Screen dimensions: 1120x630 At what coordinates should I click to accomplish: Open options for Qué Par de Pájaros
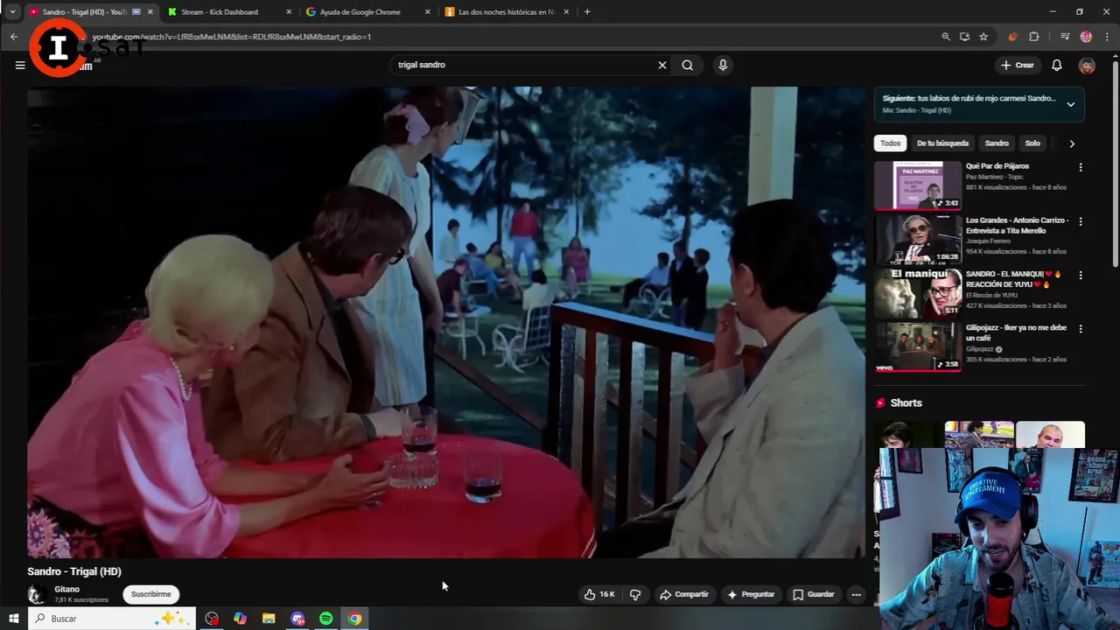(x=1081, y=167)
